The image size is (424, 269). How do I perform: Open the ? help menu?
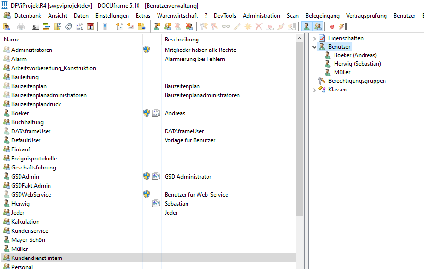pyautogui.click(x=206, y=16)
